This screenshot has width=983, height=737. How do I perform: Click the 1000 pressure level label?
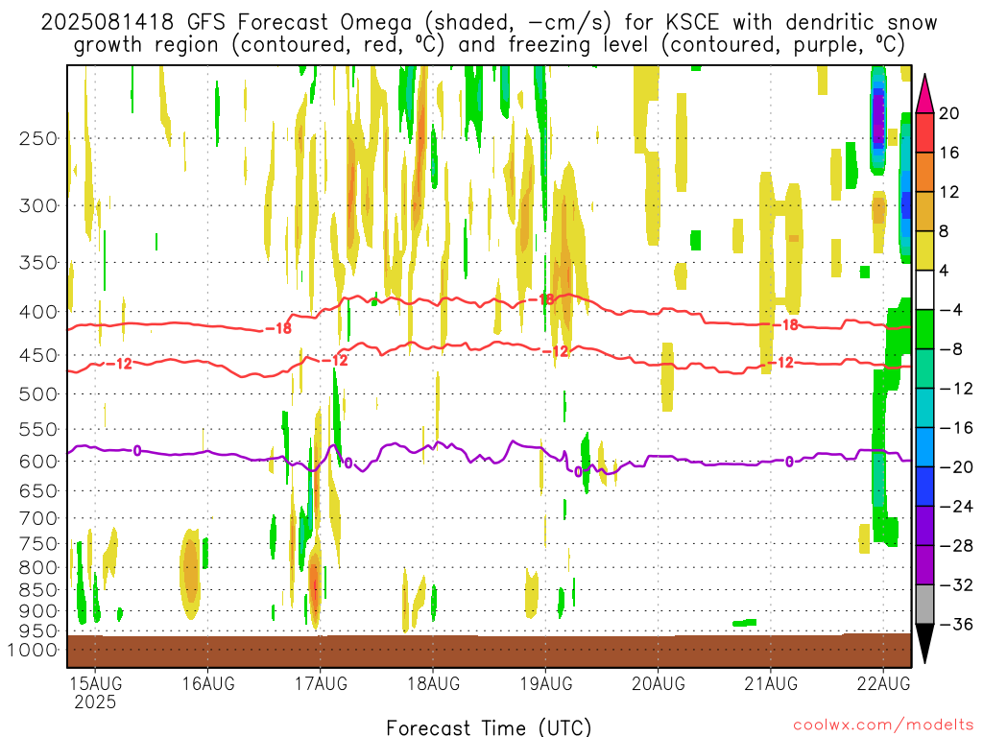[x=33, y=650]
